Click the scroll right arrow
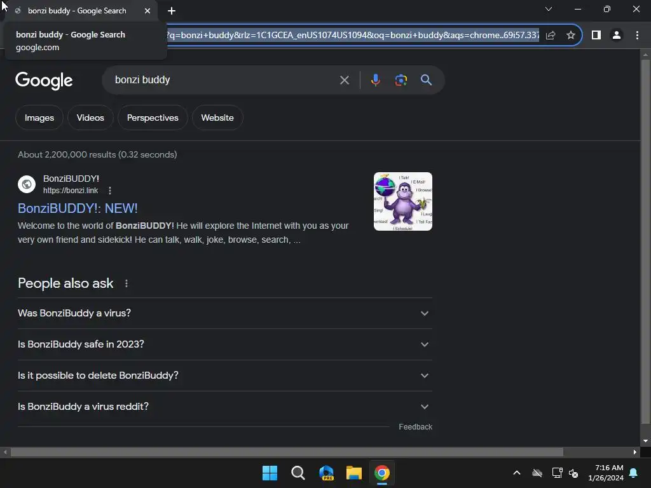The width and height of the screenshot is (651, 488). [635, 452]
